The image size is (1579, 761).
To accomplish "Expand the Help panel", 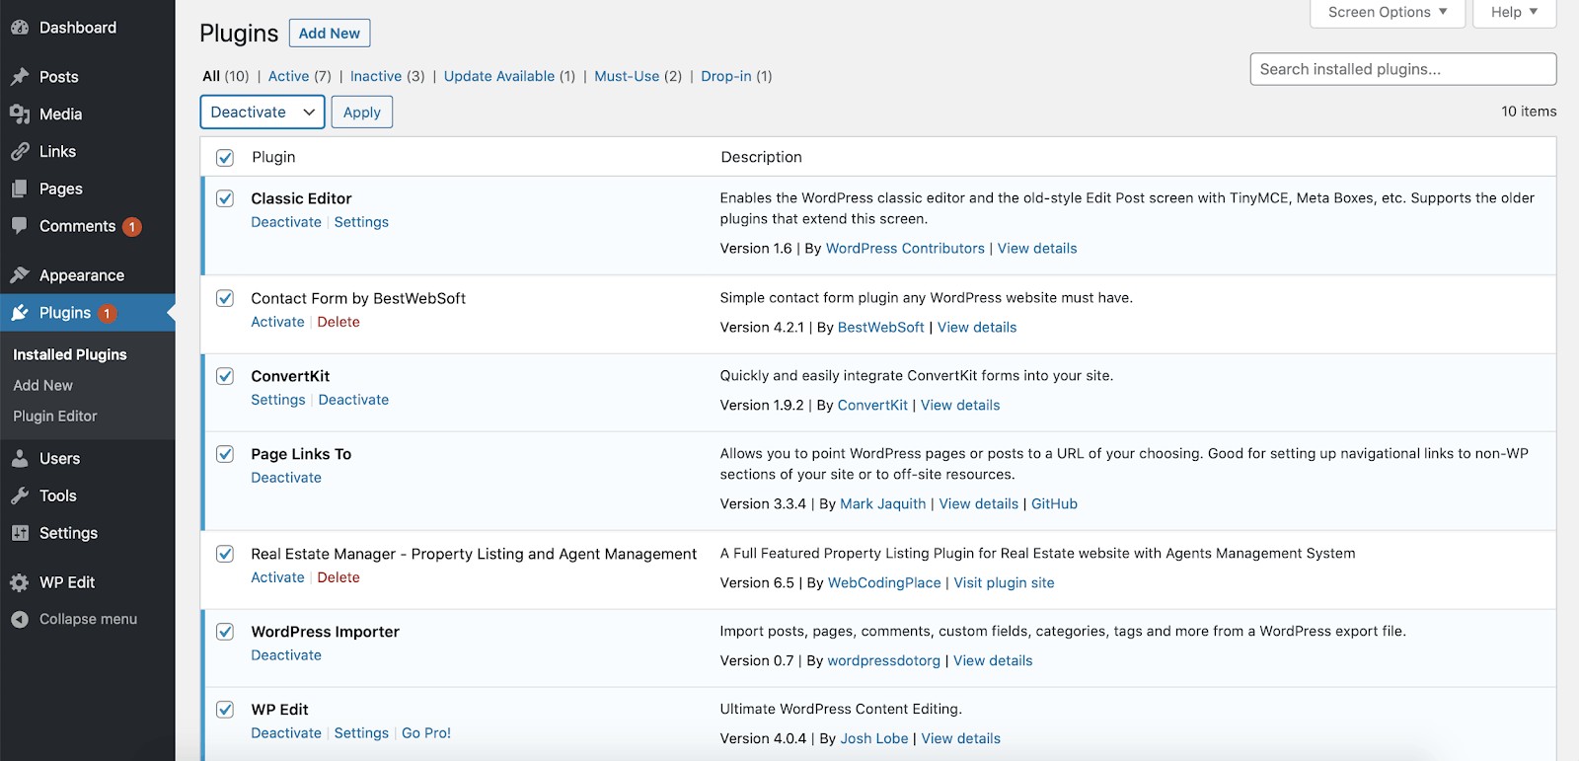I will tap(1514, 13).
